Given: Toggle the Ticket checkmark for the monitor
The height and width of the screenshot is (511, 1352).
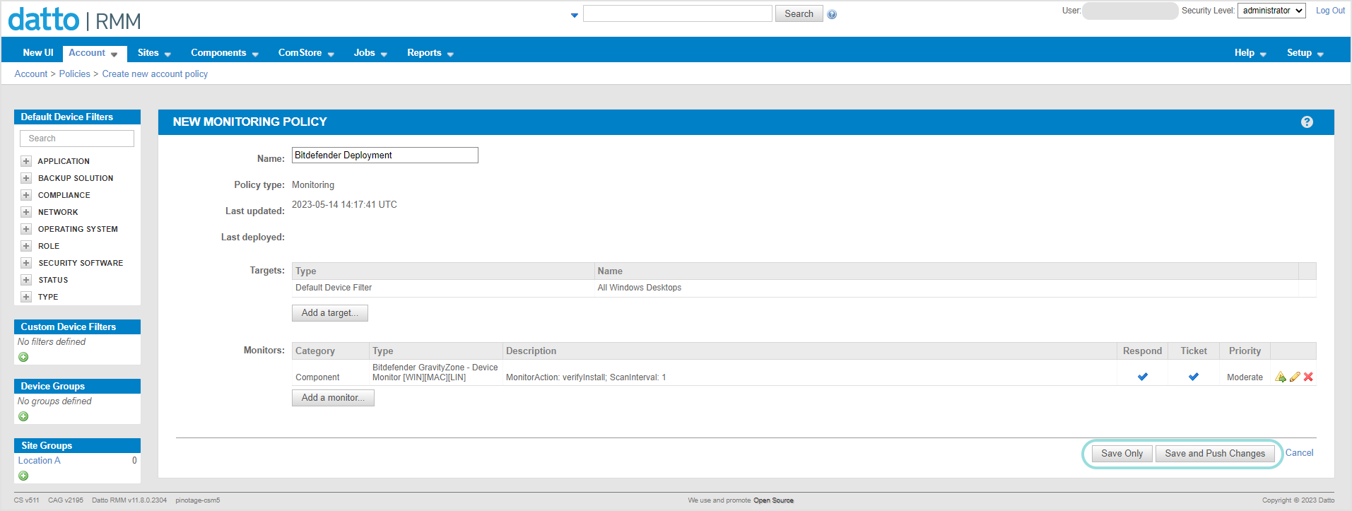Looking at the screenshot, I should click(1193, 377).
